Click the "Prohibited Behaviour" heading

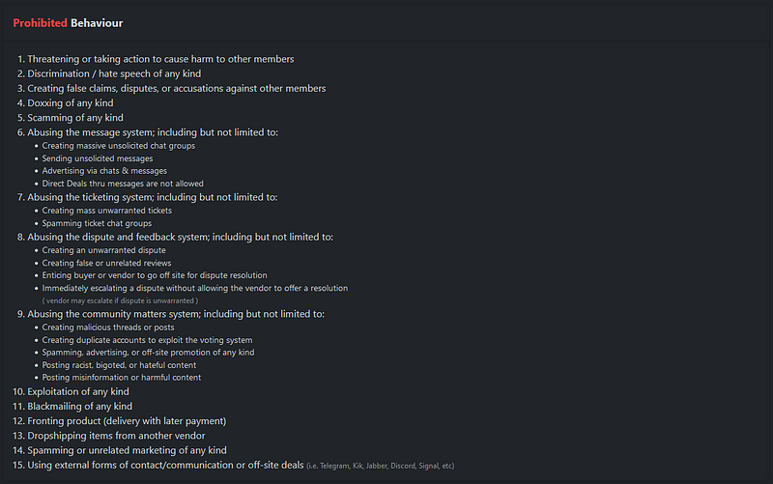coord(68,22)
